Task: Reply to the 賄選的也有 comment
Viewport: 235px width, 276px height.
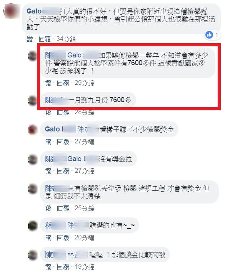Action: (x=63, y=237)
